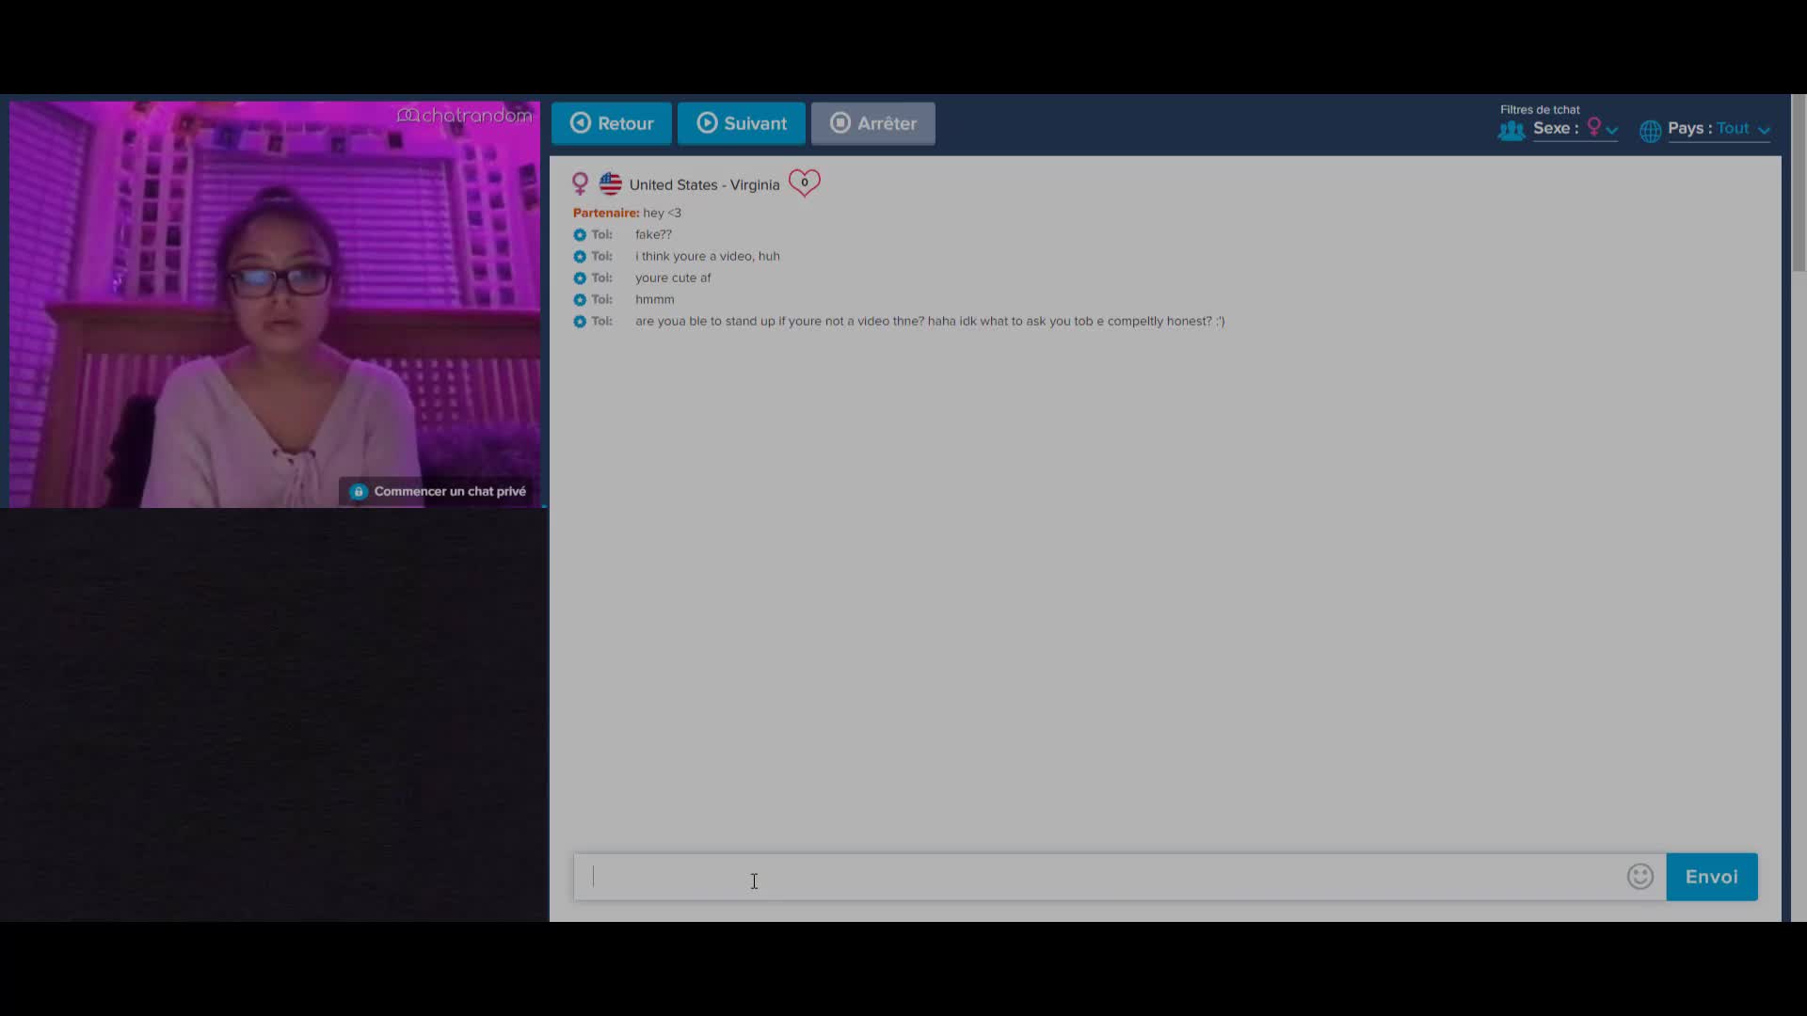Focus the chat message input field
The height and width of the screenshot is (1016, 1807).
1099,877
